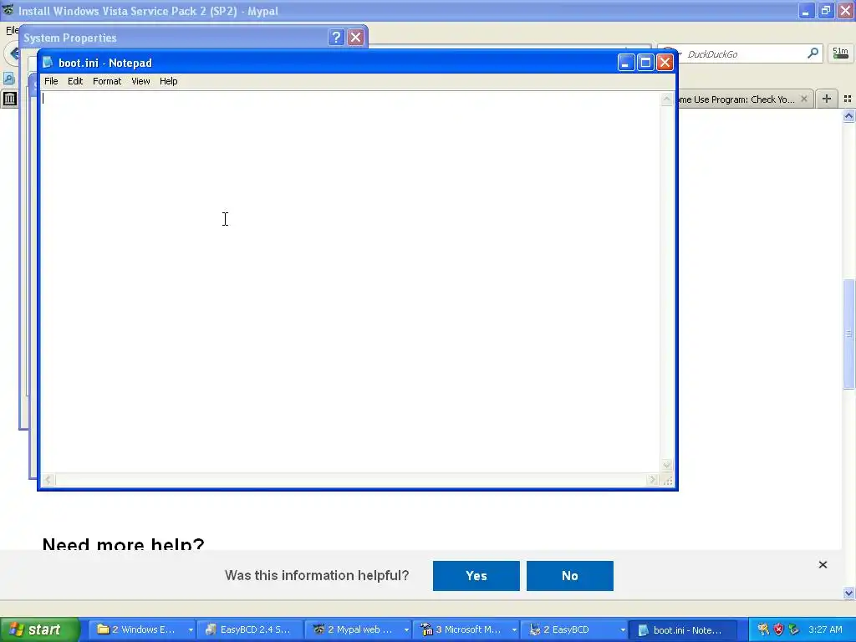Click the Notepad title bar document icon
The image size is (856, 642).
click(x=48, y=62)
